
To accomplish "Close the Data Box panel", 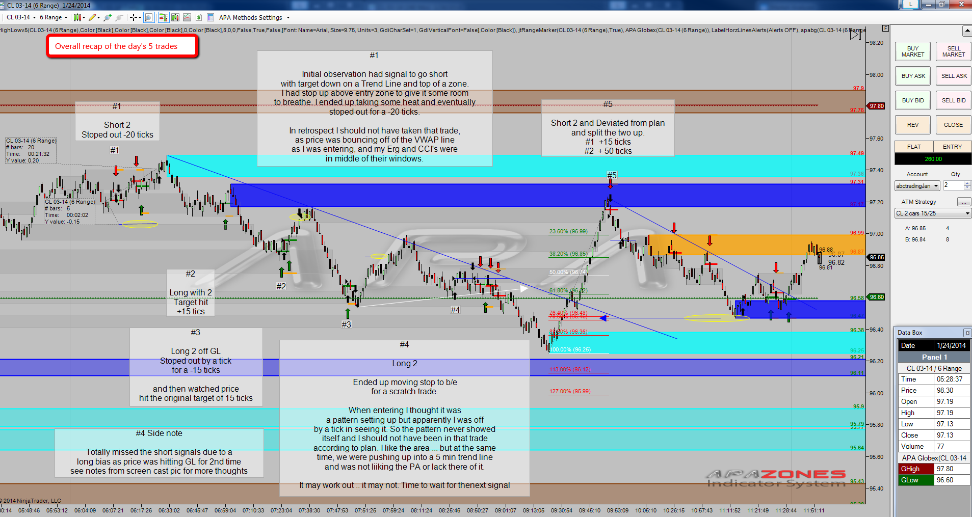I will pyautogui.click(x=967, y=333).
